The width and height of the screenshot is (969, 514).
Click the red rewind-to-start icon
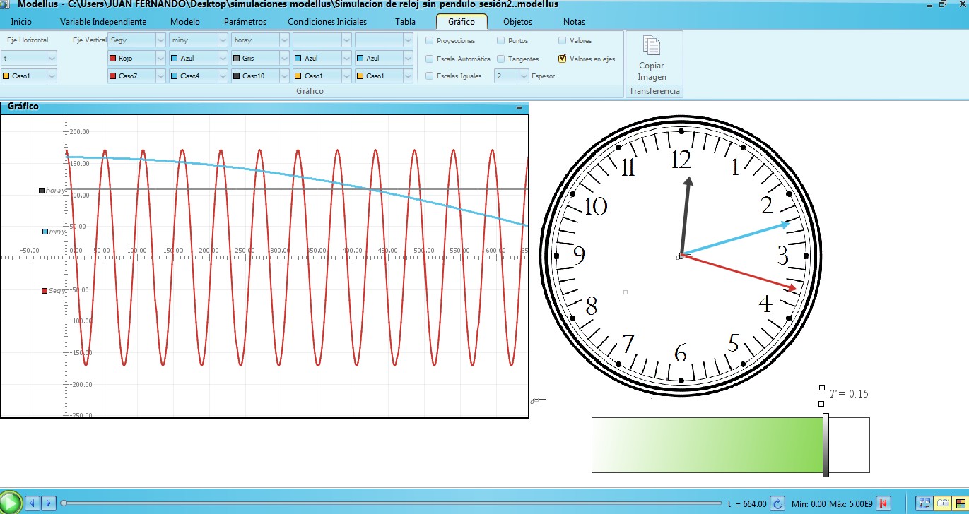883,503
